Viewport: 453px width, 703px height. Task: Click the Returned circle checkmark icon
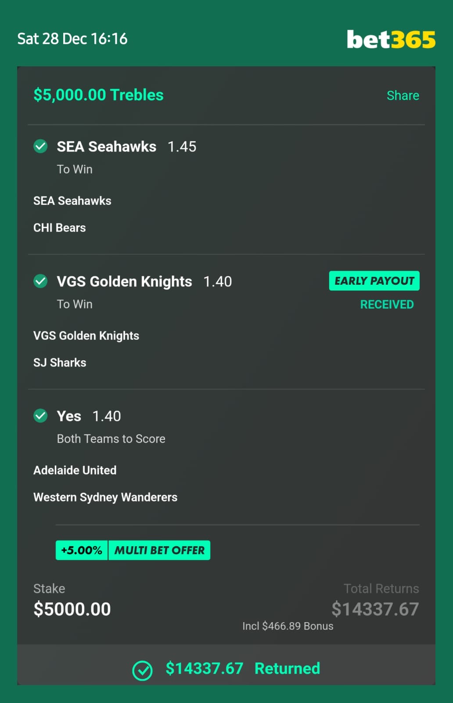(142, 670)
